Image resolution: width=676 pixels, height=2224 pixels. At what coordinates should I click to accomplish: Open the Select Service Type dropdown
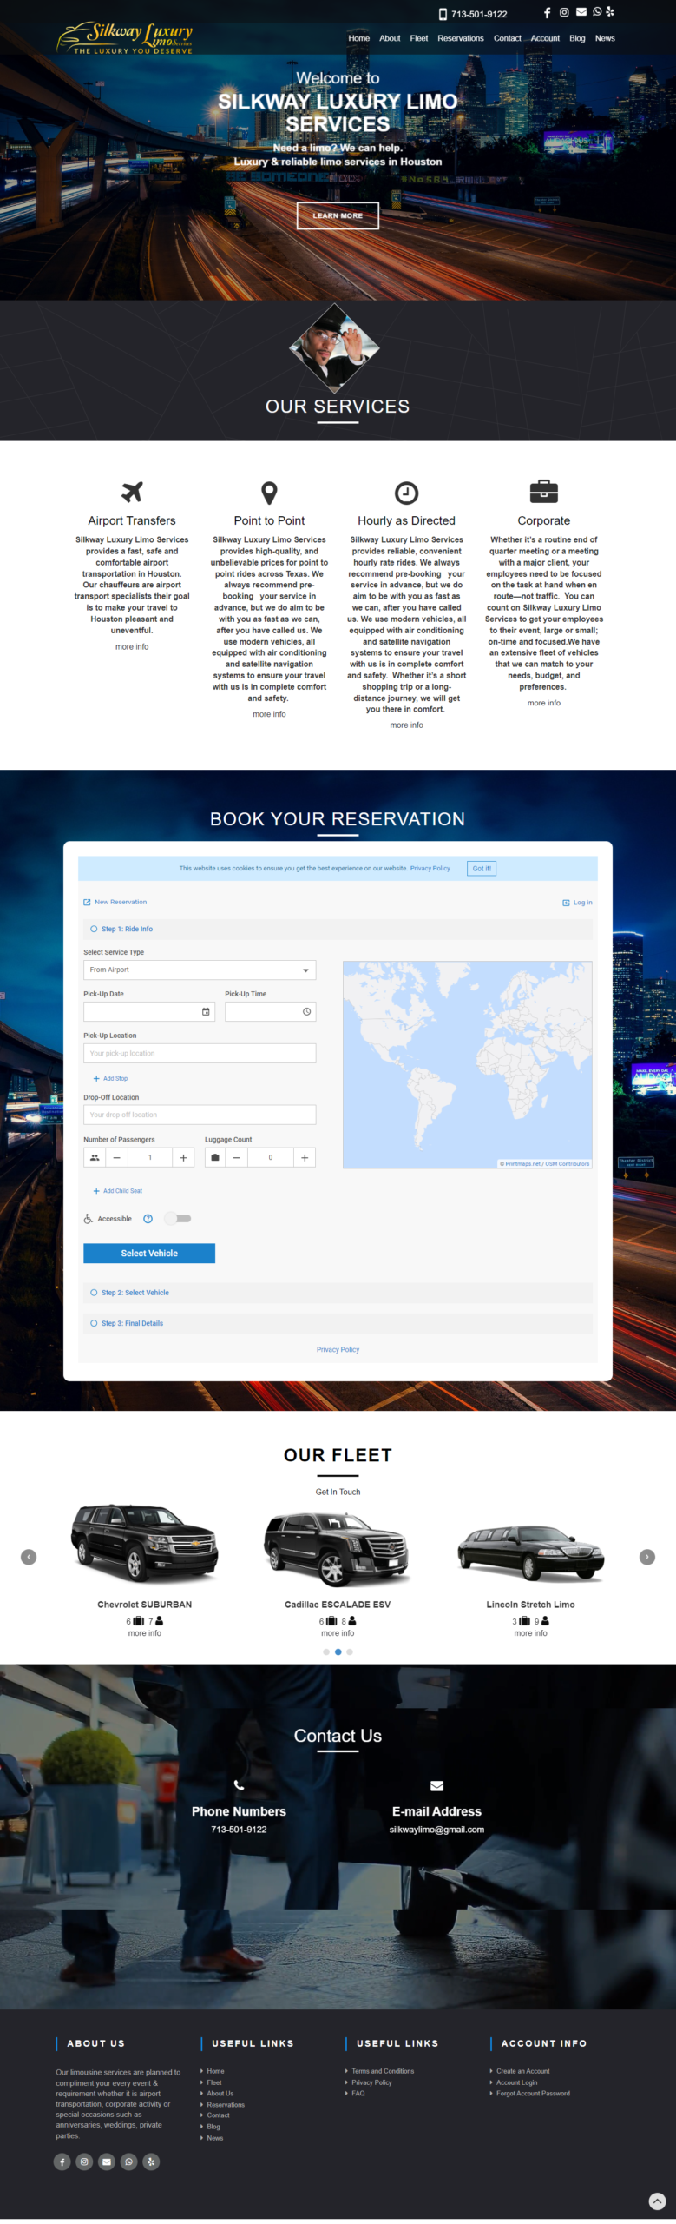[x=200, y=970]
